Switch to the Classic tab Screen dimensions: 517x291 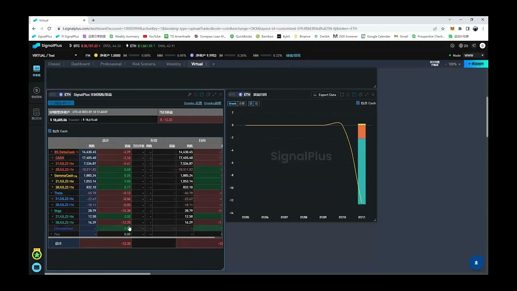coord(54,64)
